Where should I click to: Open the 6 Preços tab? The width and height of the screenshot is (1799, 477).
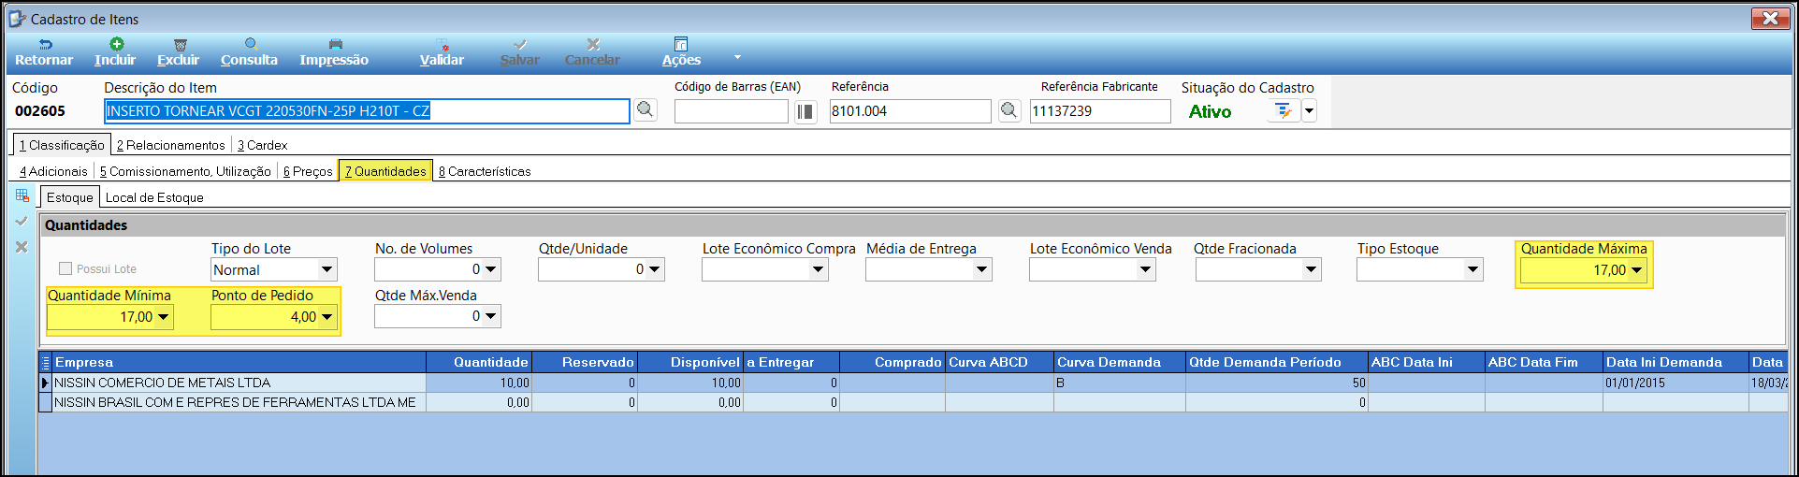pyautogui.click(x=308, y=171)
